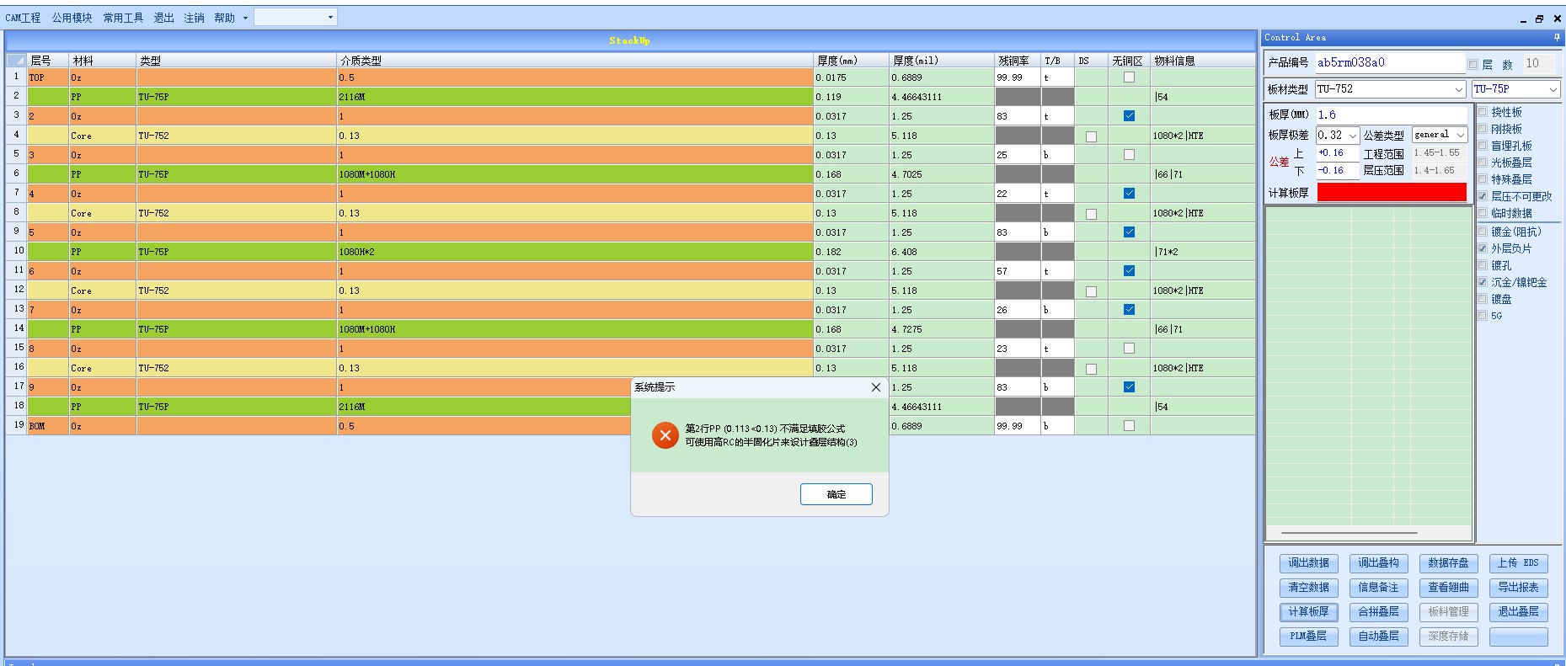Image resolution: width=1566 pixels, height=666 pixels.
Task: Toggle DS checkbox in row 4 Core
Action: [1091, 136]
